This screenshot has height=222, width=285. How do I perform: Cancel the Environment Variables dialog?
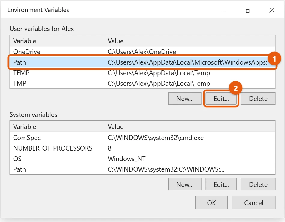[253, 202]
